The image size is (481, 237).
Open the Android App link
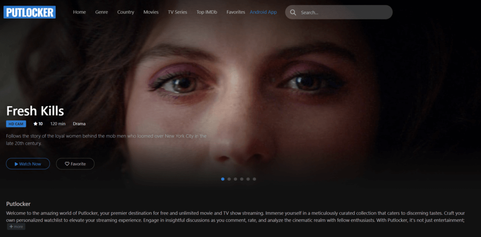263,12
